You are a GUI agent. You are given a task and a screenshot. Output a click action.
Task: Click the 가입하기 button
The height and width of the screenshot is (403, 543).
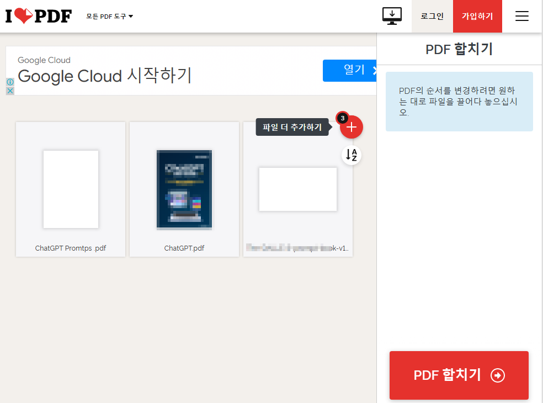tap(477, 17)
